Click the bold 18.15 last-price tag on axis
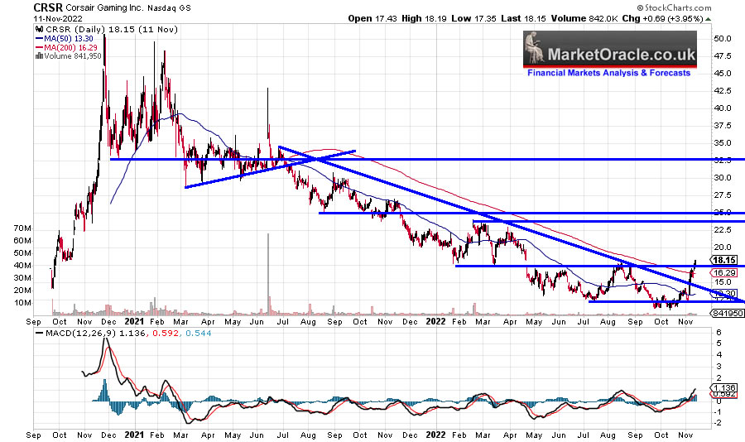The width and height of the screenshot is (745, 442). (x=724, y=260)
